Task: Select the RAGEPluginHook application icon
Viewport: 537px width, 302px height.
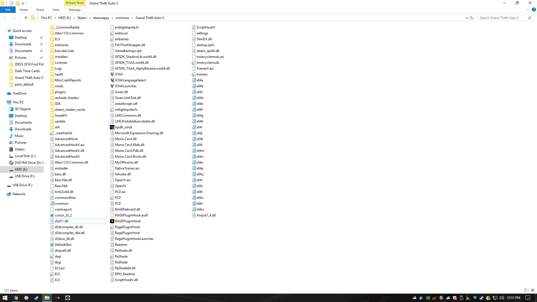Action: tap(112, 221)
